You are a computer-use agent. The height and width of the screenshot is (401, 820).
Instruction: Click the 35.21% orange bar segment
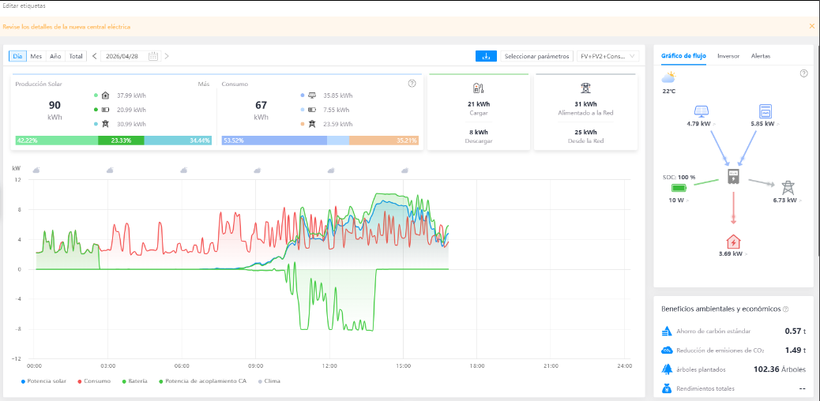click(384, 141)
